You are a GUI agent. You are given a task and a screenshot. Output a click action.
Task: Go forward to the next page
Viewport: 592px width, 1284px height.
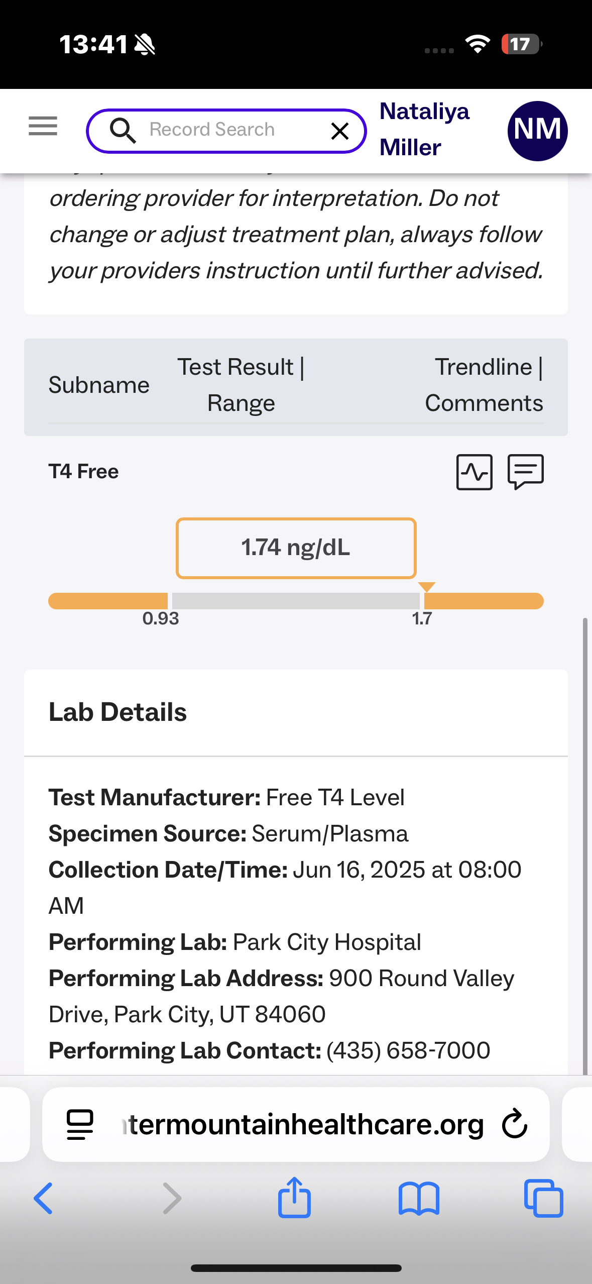[x=172, y=1198]
